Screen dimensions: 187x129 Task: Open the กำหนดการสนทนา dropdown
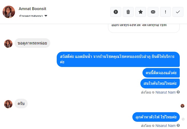click(33, 16)
